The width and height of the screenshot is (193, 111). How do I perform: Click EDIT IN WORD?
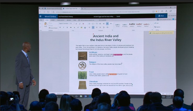(103, 20)
